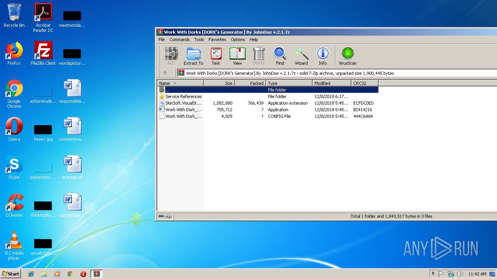The image size is (497, 279).
Task: Click the drive icon in WinRAR status bar
Action: point(161,216)
